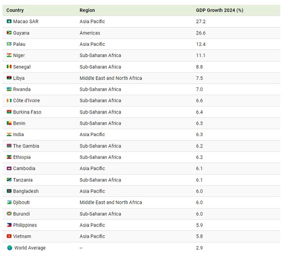The width and height of the screenshot is (283, 258).
Task: Click the Palau flag icon
Action: click(9, 44)
